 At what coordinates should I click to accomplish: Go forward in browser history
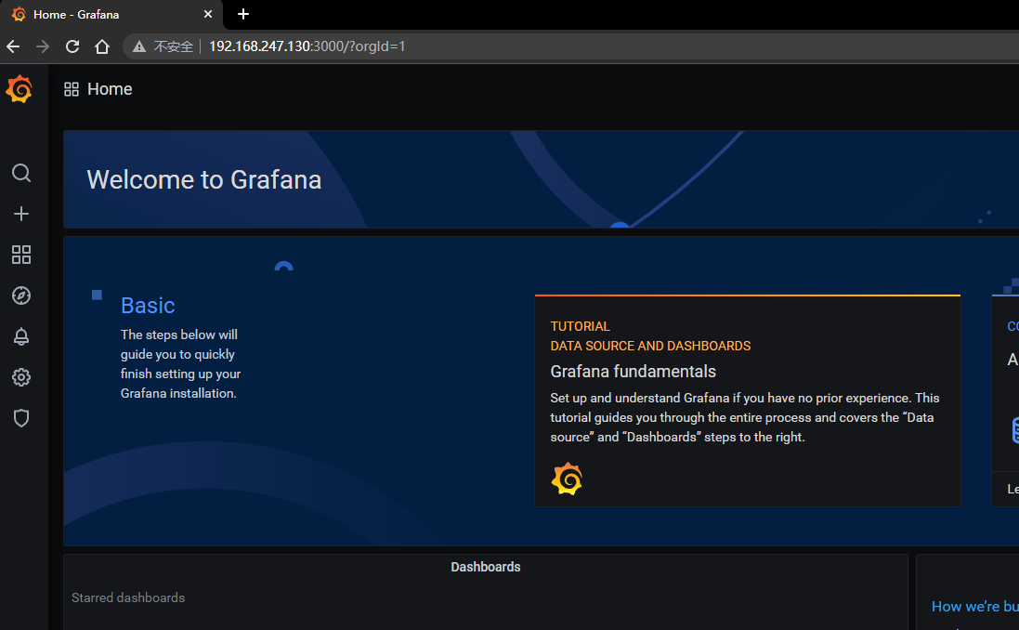pos(43,46)
